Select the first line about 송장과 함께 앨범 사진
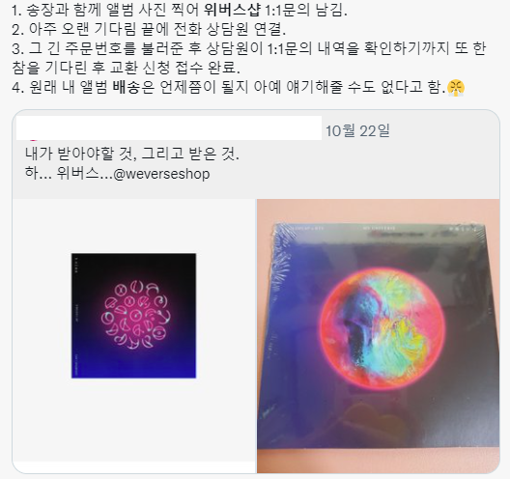The width and height of the screenshot is (510, 479). [180, 10]
